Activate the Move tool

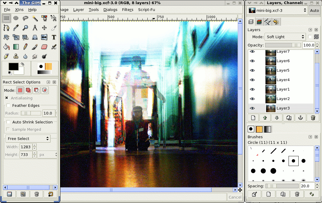44,28
